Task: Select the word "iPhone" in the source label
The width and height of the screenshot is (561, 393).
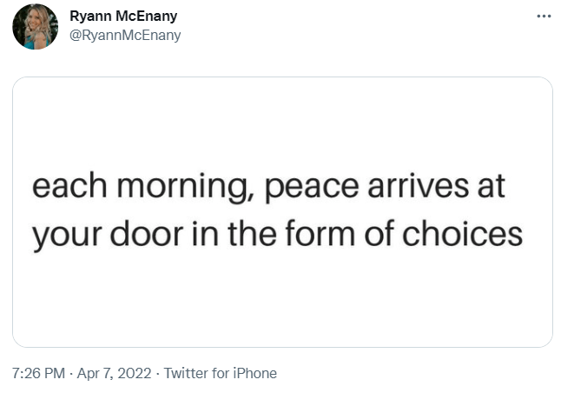Action: (x=252, y=373)
